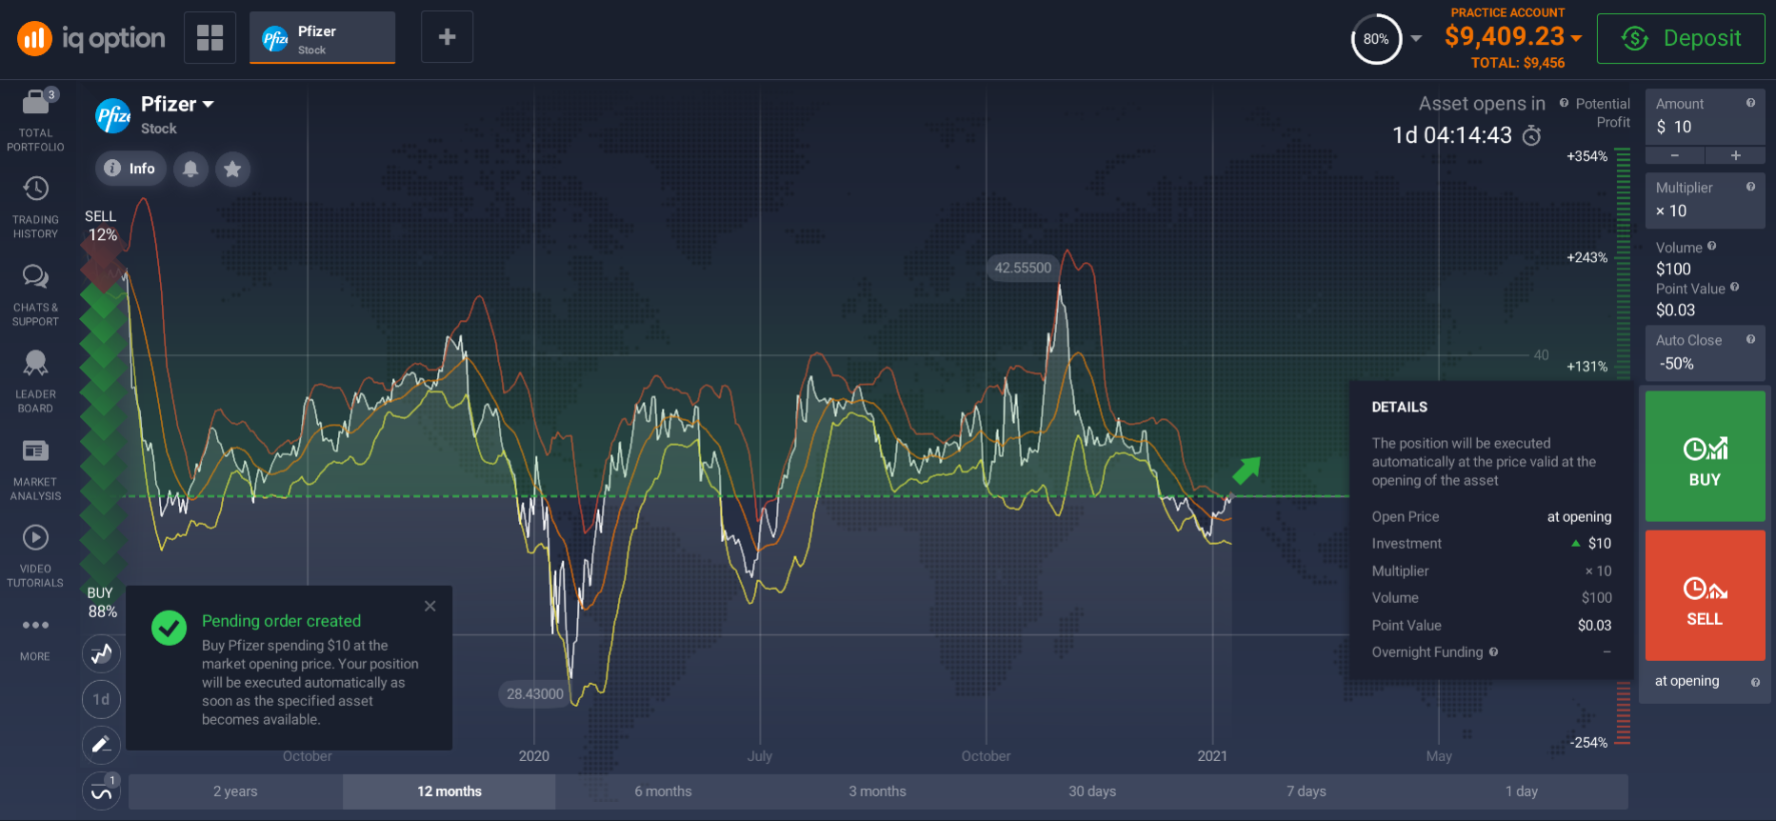
Task: Click the Deposit button
Action: [x=1681, y=38]
